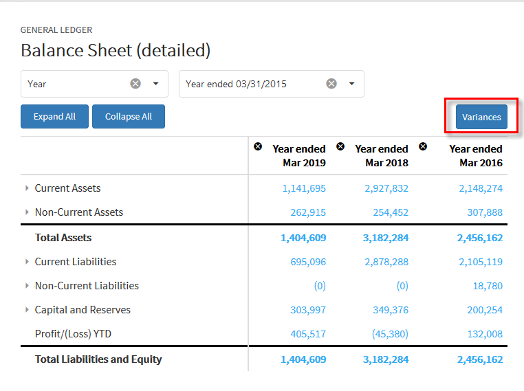Expand the Non-Current Assets row
The image size is (524, 391).
click(x=27, y=212)
